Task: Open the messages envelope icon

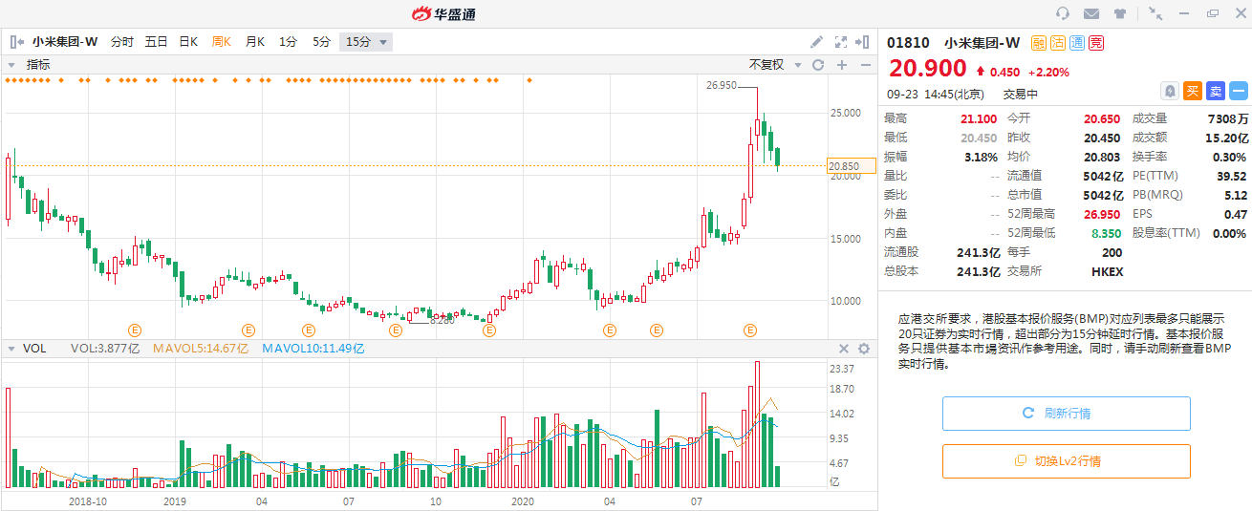Action: click(x=1090, y=13)
